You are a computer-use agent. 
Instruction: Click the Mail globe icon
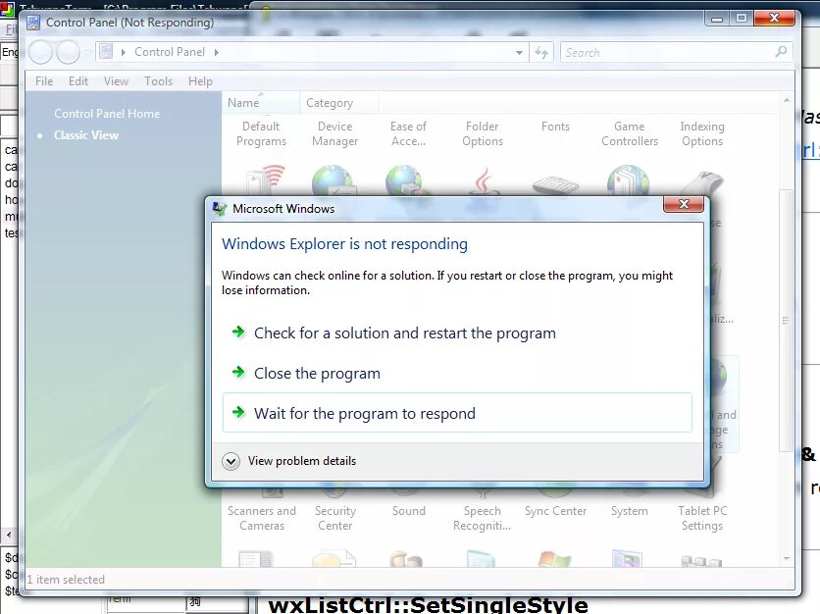(x=628, y=180)
